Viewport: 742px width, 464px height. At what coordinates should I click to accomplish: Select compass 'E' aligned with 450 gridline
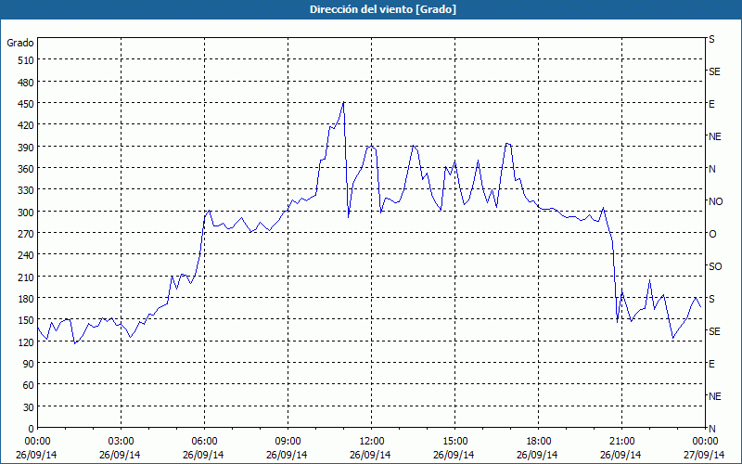[711, 104]
